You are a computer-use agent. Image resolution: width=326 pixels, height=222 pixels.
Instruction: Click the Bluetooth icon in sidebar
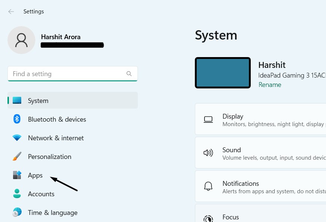(17, 119)
